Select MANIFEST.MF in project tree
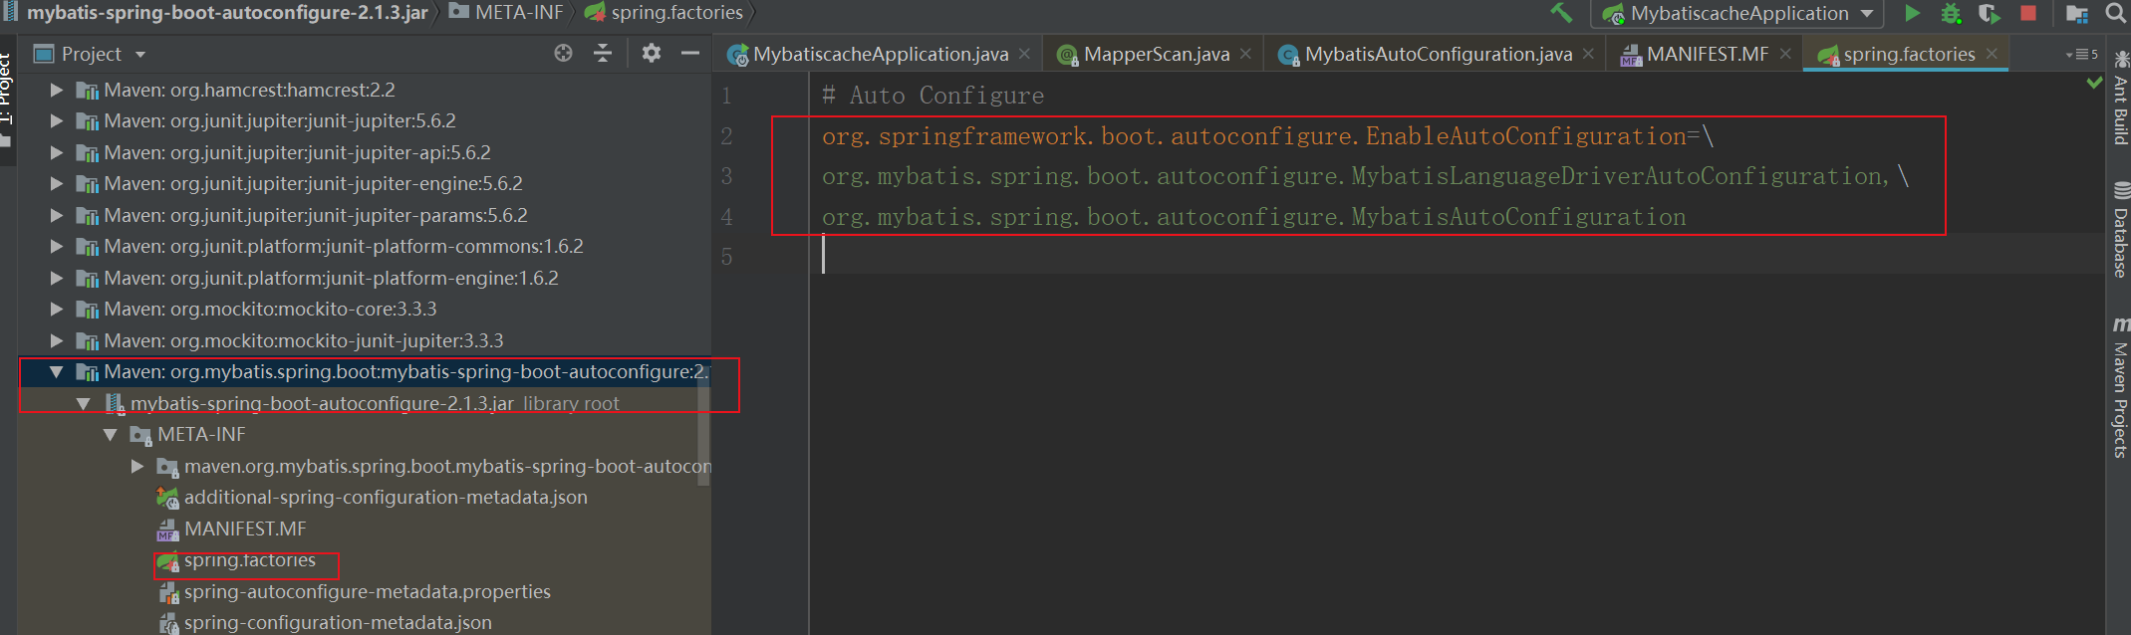This screenshot has width=2131, height=635. tap(245, 529)
